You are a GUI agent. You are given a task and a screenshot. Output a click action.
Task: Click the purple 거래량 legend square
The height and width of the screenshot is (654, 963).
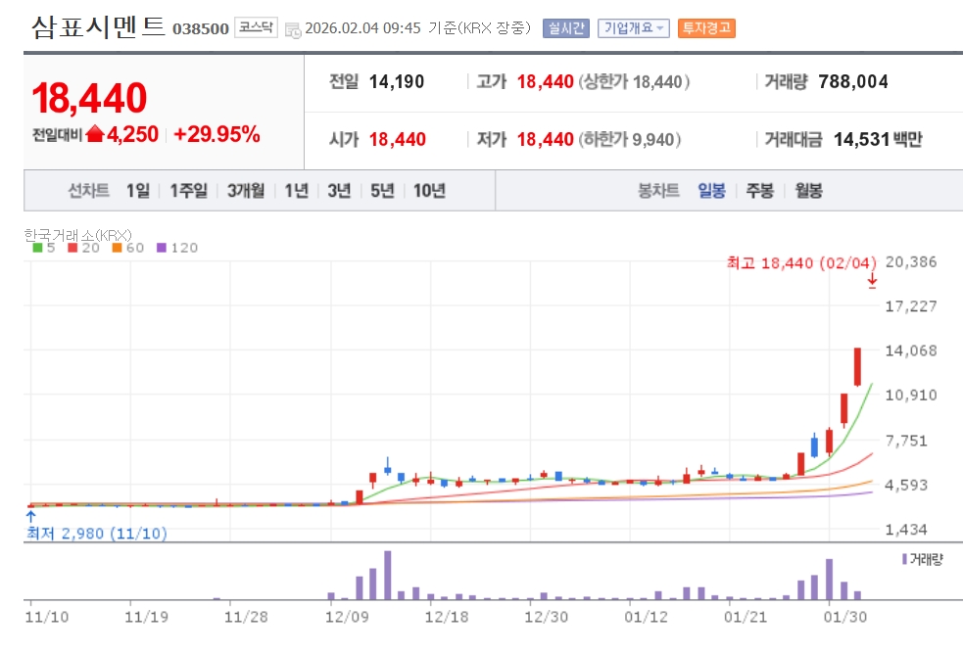coord(903,558)
